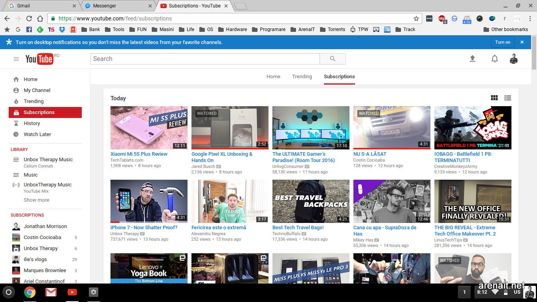Viewport: 537px width, 302px height.
Task: Expand Other bookmarks folder
Action: [x=505, y=29]
